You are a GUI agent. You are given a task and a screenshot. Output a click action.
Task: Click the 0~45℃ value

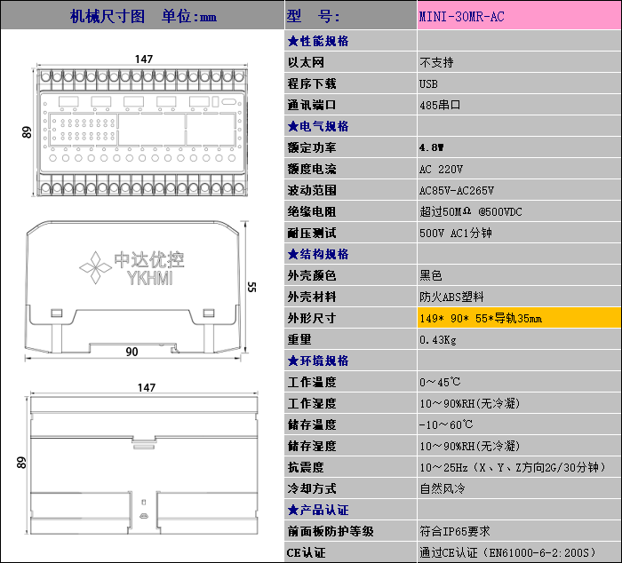(x=441, y=382)
